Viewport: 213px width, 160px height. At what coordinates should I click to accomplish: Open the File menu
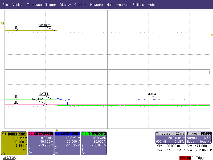5,5
